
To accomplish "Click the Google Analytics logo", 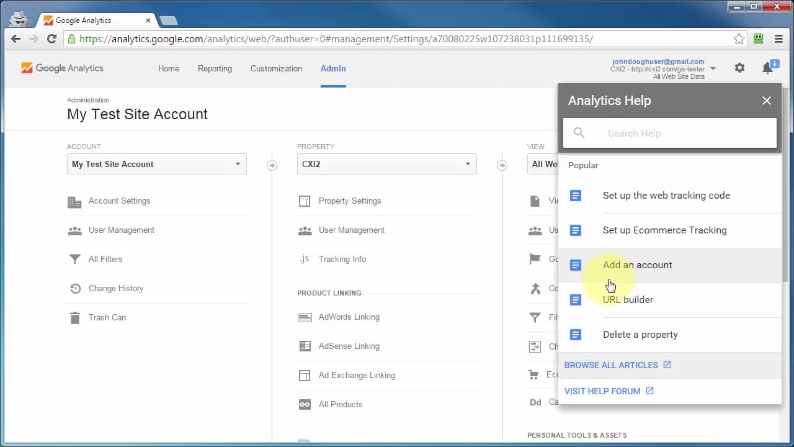I will click(x=62, y=68).
